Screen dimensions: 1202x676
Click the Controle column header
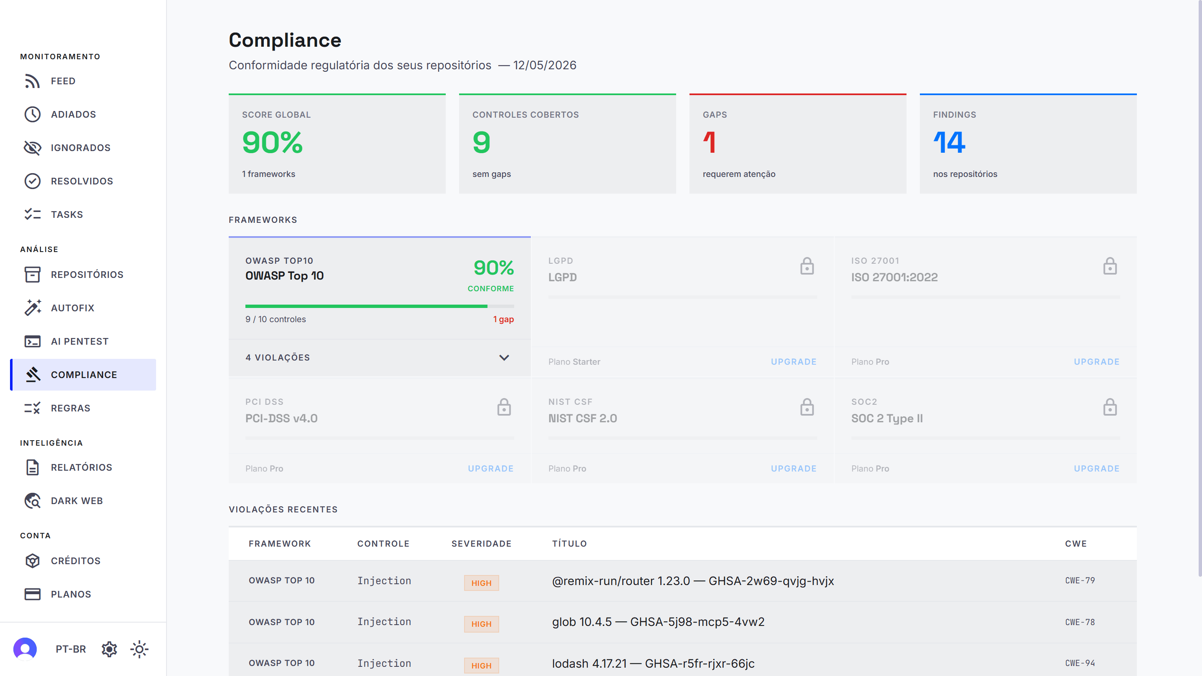coord(383,543)
